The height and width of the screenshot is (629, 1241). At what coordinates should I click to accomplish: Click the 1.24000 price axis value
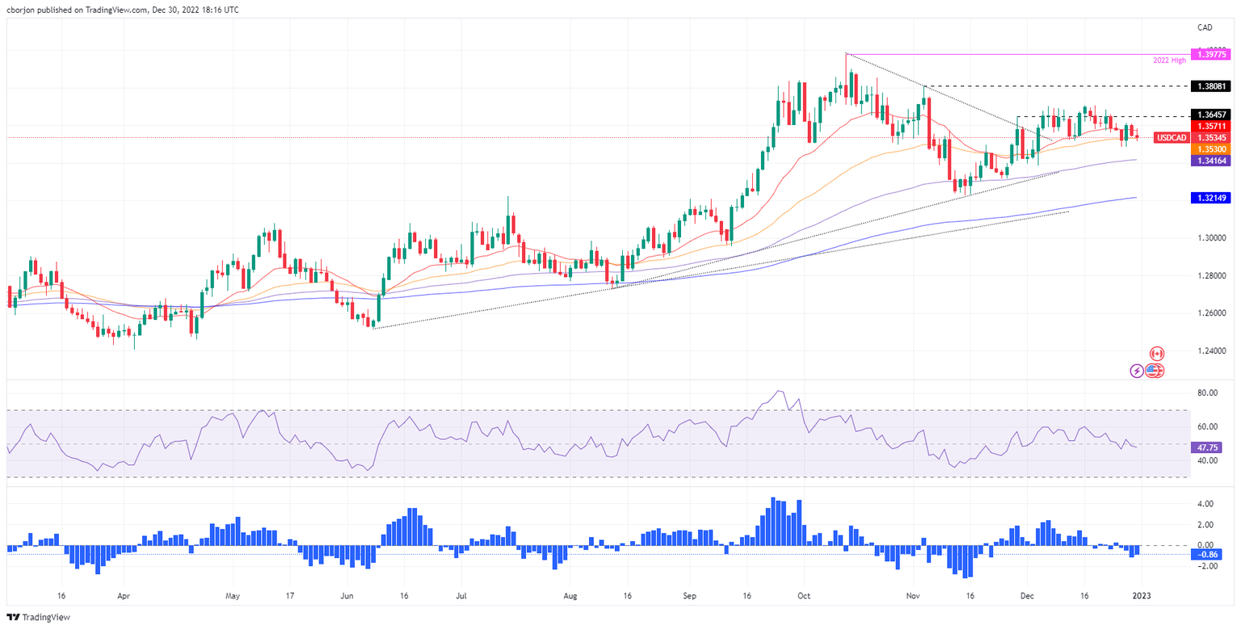(x=1212, y=350)
